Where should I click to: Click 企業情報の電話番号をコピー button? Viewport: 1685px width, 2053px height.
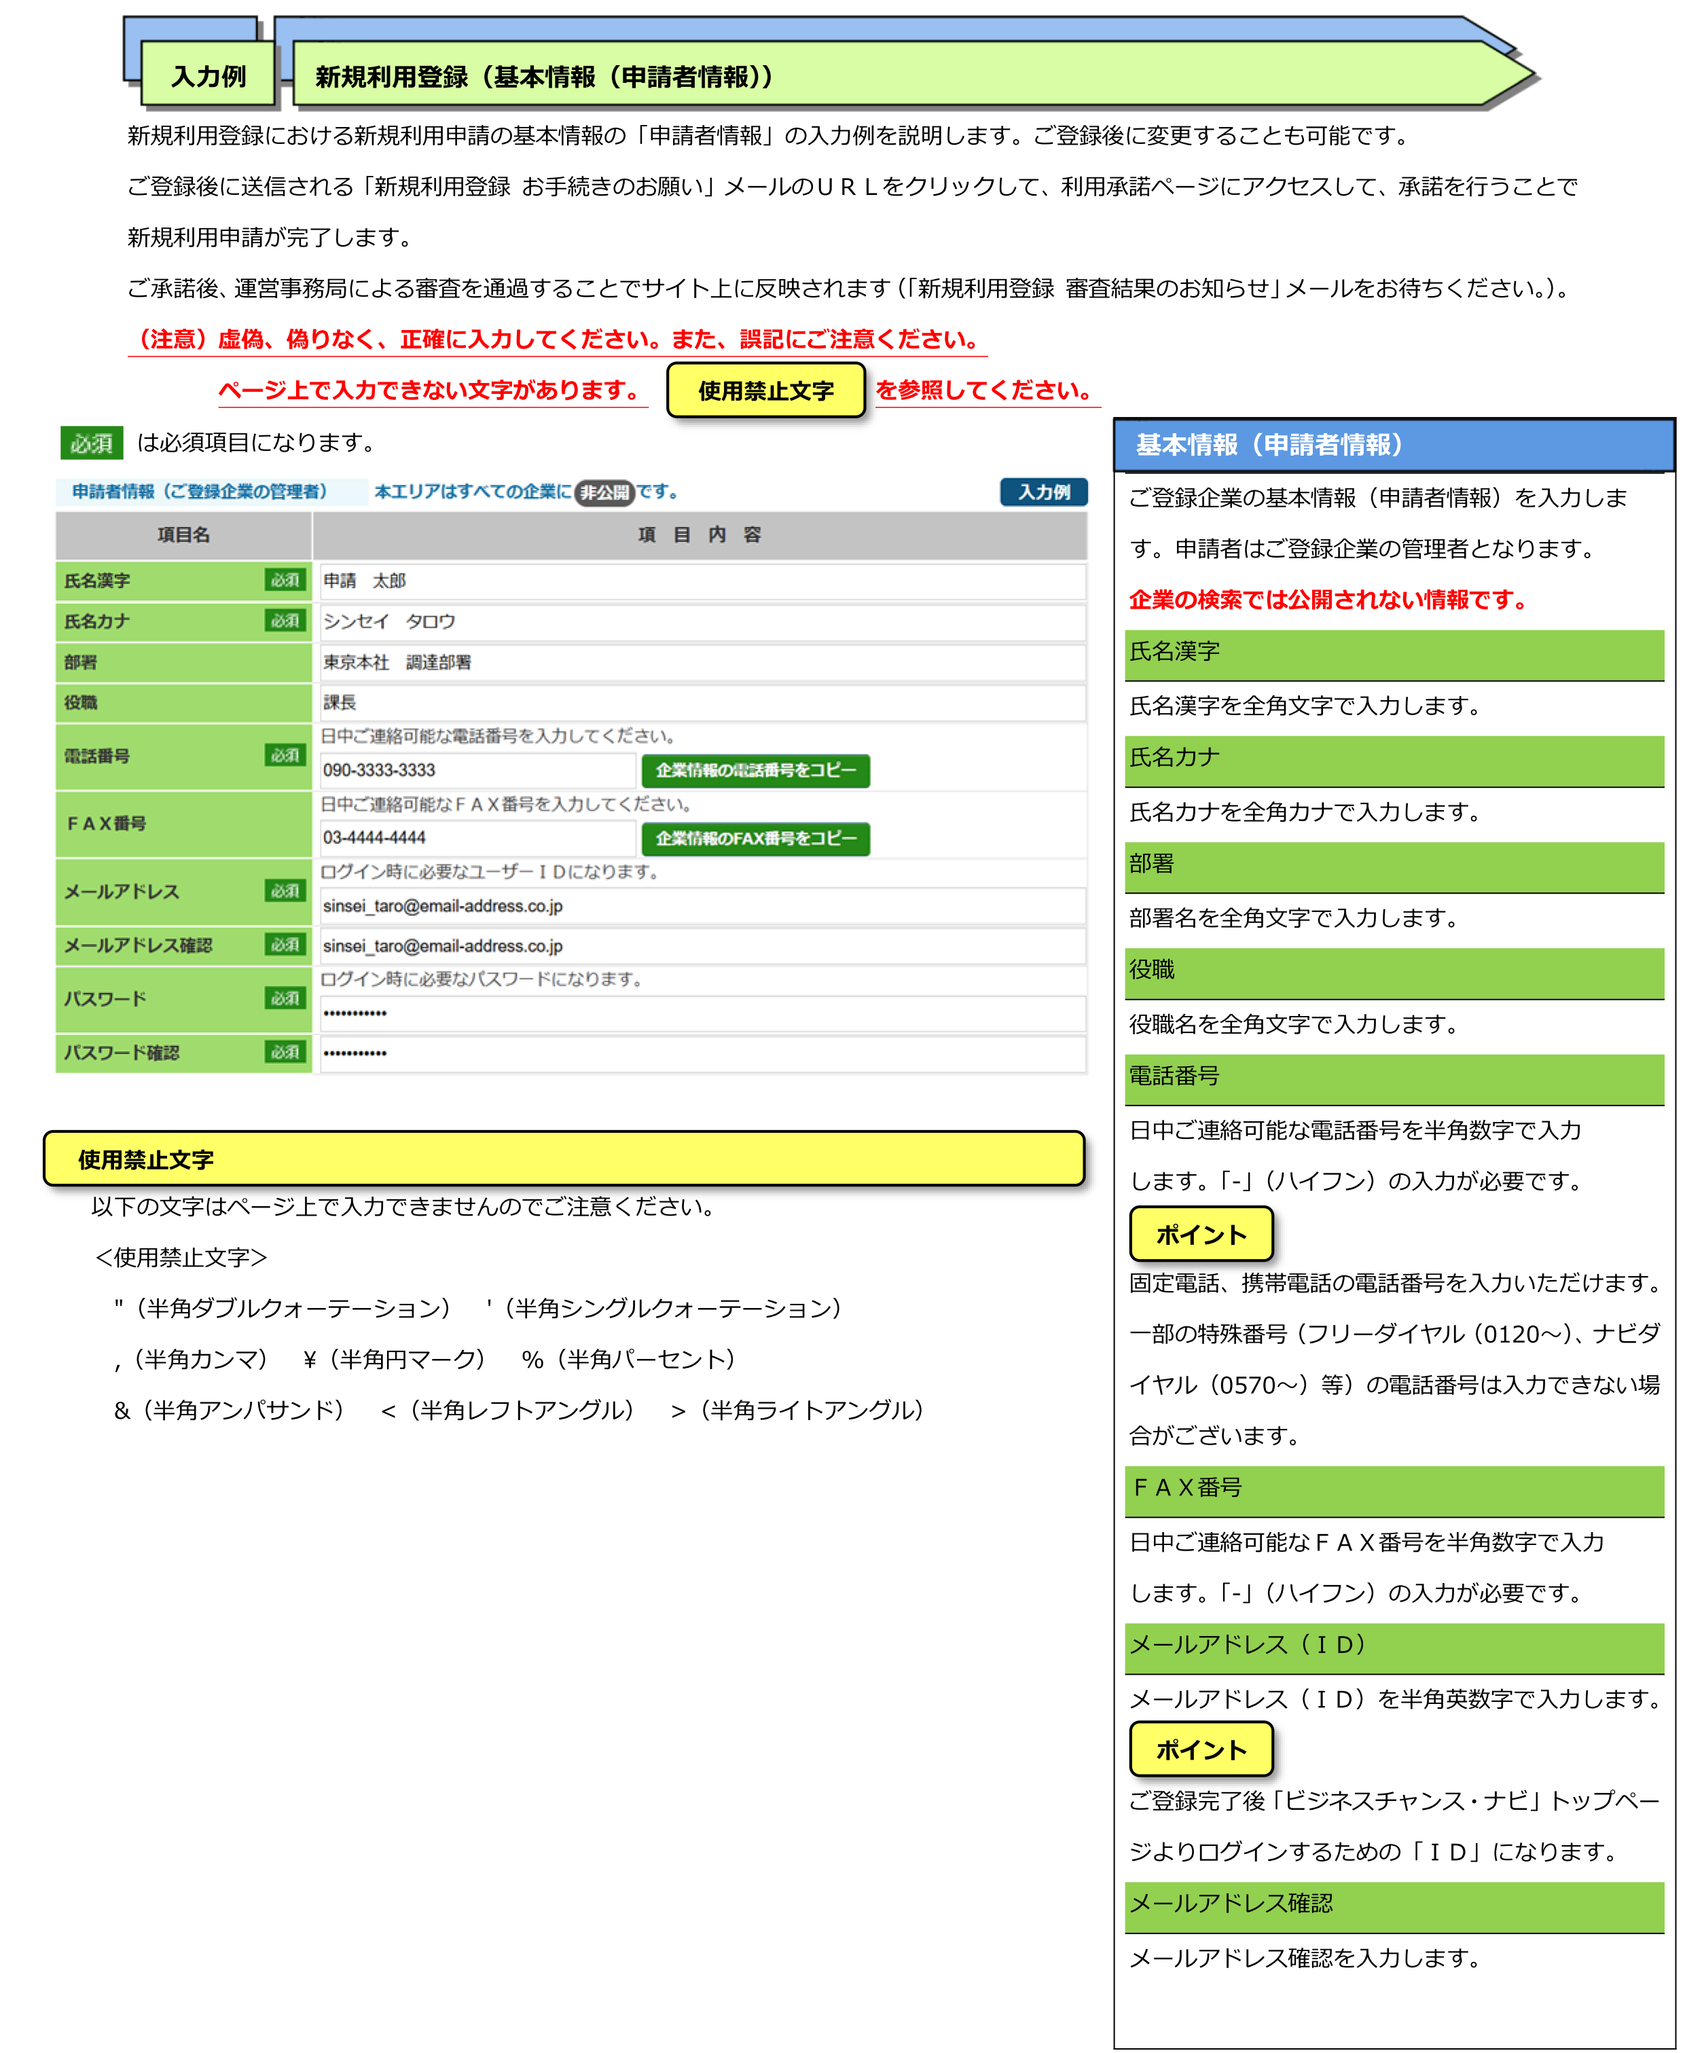[x=755, y=771]
